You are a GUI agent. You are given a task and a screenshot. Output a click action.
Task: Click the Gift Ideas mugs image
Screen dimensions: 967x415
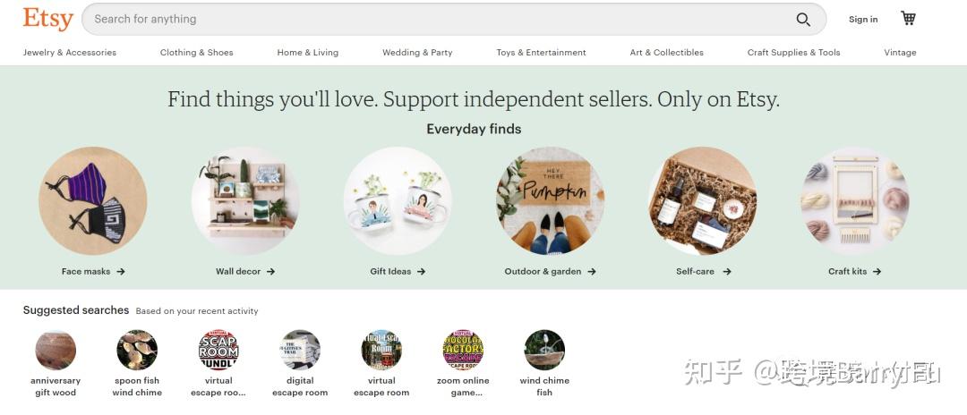point(398,201)
